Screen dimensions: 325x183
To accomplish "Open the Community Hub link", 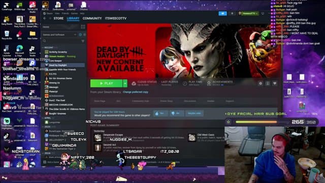I will [x=140, y=101].
